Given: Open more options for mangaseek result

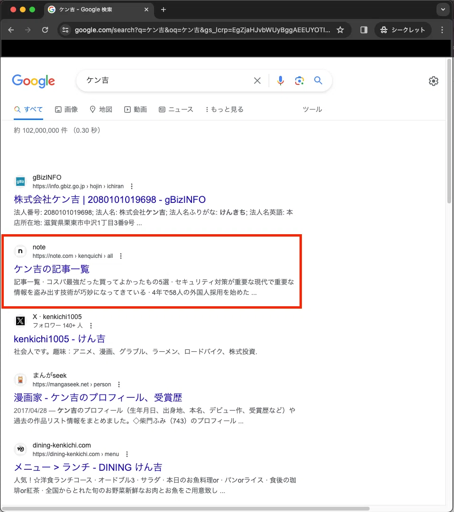Looking at the screenshot, I should (119, 384).
